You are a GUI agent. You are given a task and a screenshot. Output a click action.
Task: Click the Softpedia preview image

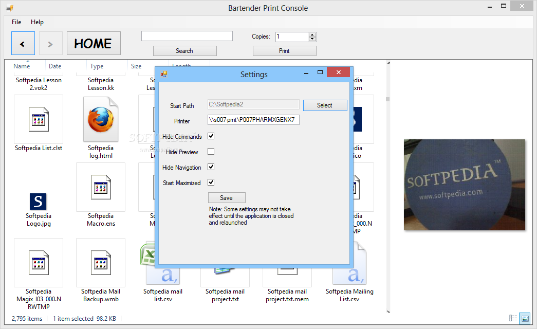pyautogui.click(x=465, y=185)
